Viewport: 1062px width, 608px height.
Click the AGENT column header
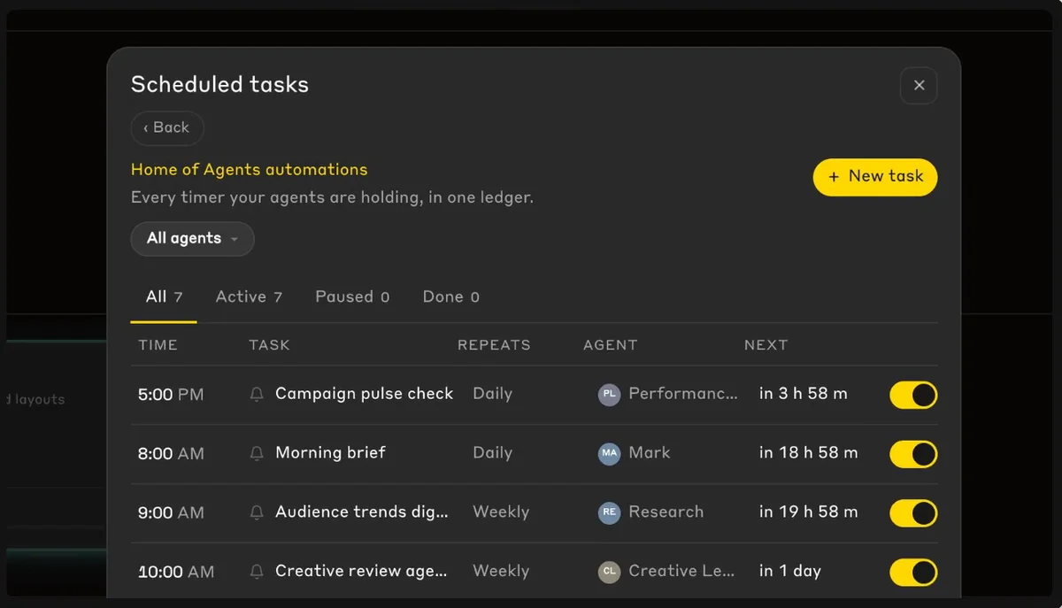tap(610, 345)
